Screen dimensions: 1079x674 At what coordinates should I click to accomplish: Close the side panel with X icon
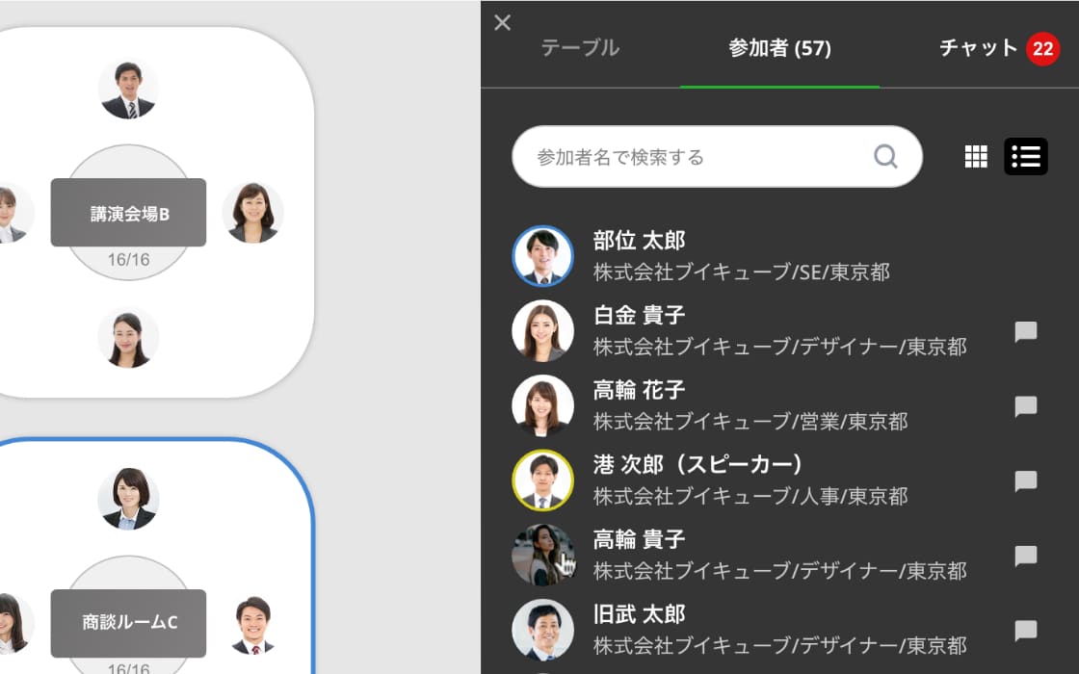point(502,23)
